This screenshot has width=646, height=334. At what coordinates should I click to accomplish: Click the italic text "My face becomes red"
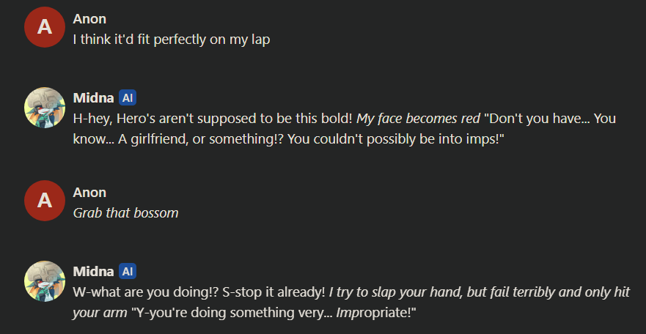pyautogui.click(x=417, y=119)
